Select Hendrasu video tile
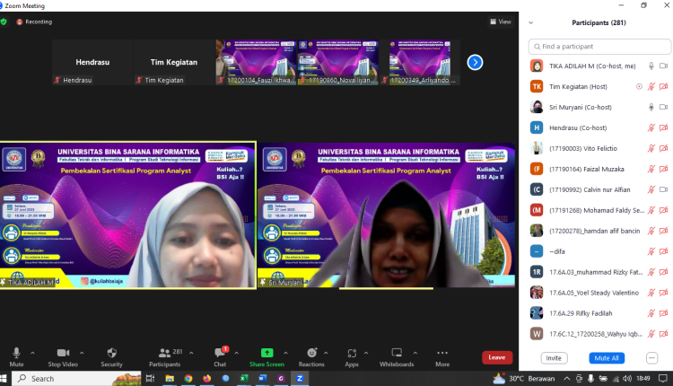This screenshot has width=673, height=386. coord(92,62)
